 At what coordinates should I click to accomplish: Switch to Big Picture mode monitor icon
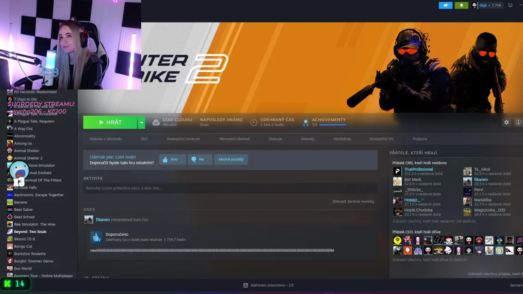click(x=510, y=5)
